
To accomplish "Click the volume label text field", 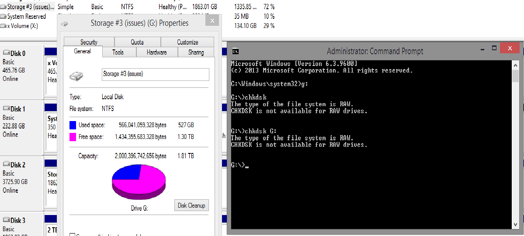I will point(155,74).
